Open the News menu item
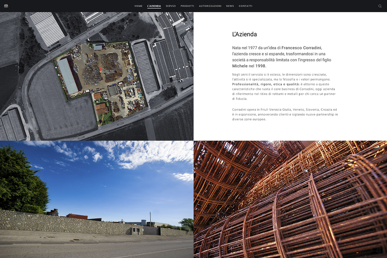Image resolution: width=387 pixels, height=258 pixels. point(230,6)
